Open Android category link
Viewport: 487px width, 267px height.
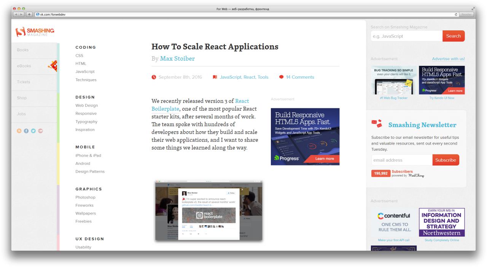[83, 164]
